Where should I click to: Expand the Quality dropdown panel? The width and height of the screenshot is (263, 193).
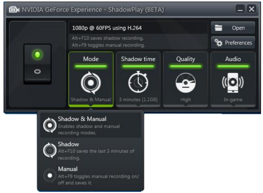click(x=185, y=79)
